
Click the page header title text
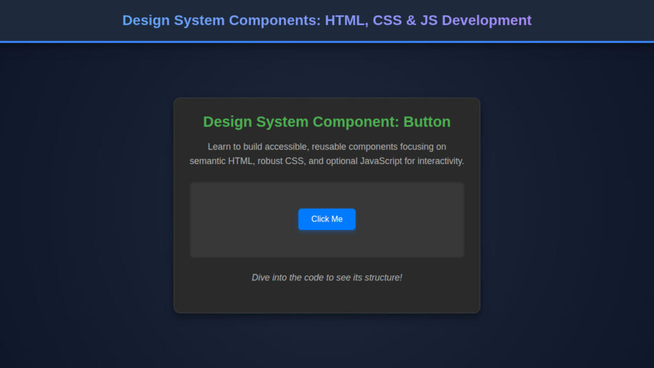click(326, 20)
